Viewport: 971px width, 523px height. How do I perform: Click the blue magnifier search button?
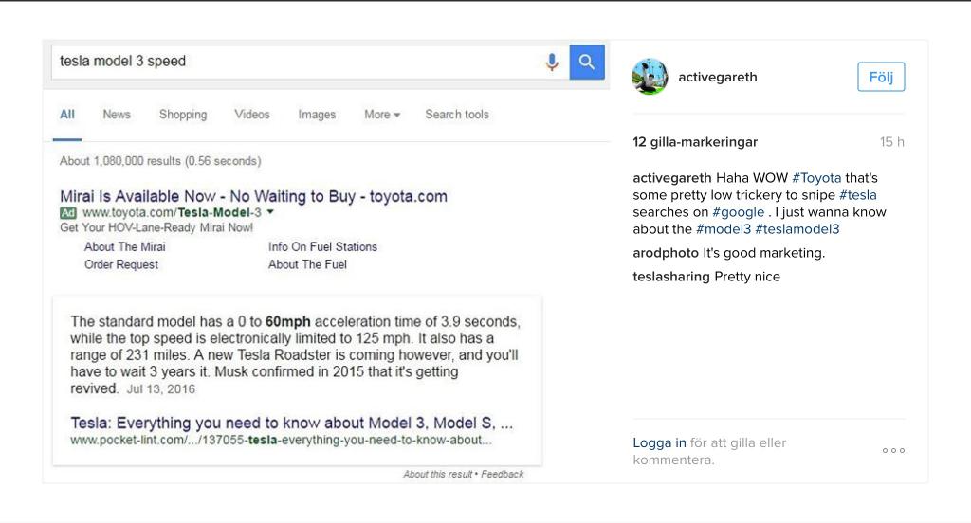(587, 62)
